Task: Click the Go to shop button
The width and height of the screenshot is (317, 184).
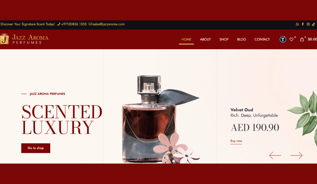Action: click(x=36, y=148)
